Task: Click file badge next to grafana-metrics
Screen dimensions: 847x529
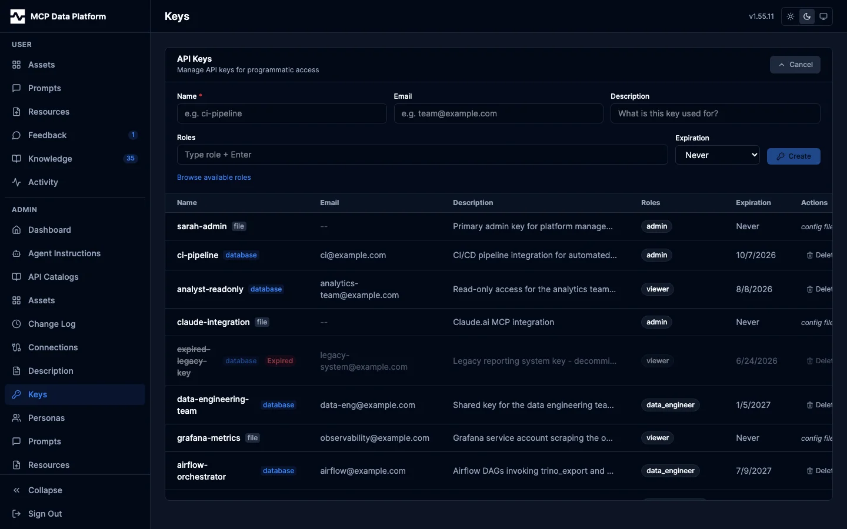Action: (253, 438)
